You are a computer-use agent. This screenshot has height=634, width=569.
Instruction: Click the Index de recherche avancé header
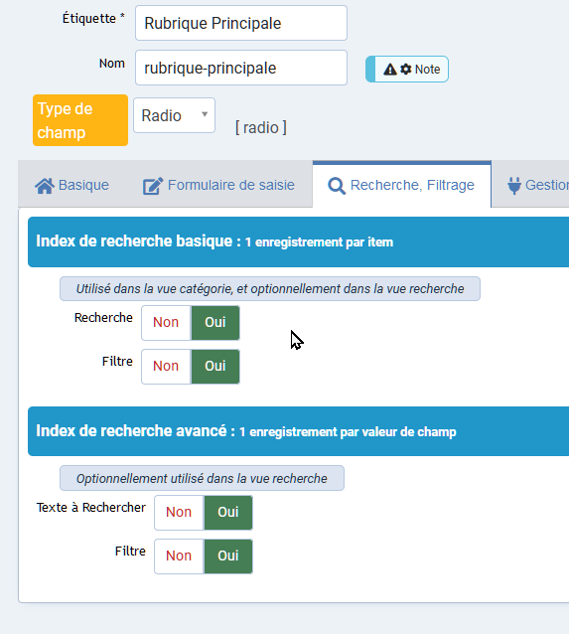pyautogui.click(x=298, y=431)
